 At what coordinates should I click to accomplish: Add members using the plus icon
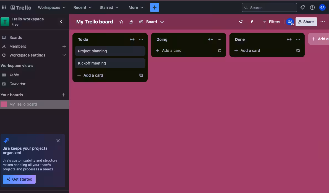(x=64, y=46)
